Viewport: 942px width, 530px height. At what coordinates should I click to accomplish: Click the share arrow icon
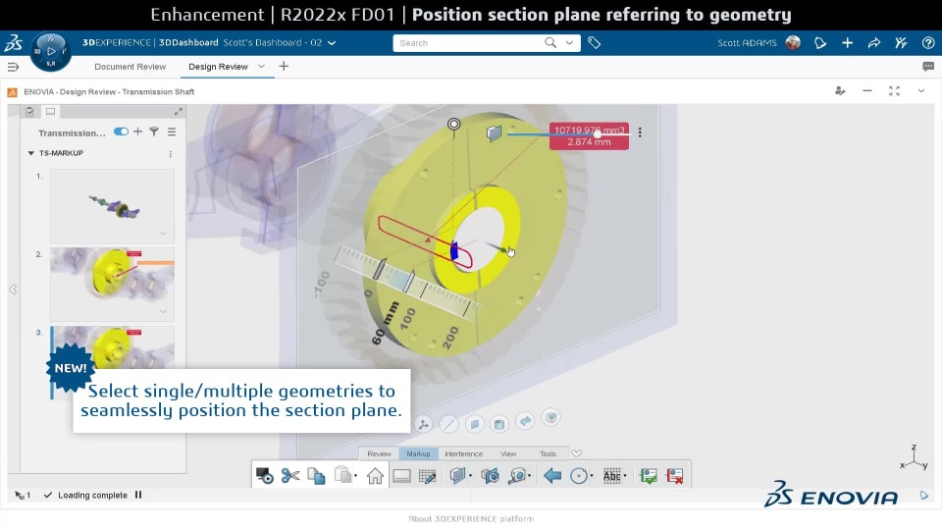(x=874, y=42)
